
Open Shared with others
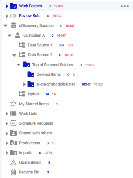point(35,133)
